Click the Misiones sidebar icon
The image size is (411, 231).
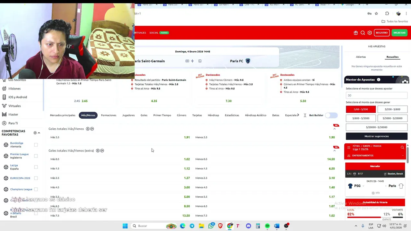point(4,89)
